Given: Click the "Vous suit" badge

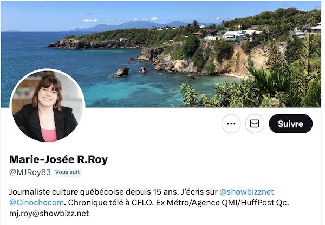Looking at the screenshot, I should coord(67,172).
